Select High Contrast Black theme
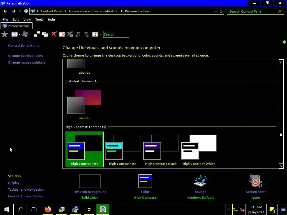Screen dimensions: 287x215 [161, 149]
